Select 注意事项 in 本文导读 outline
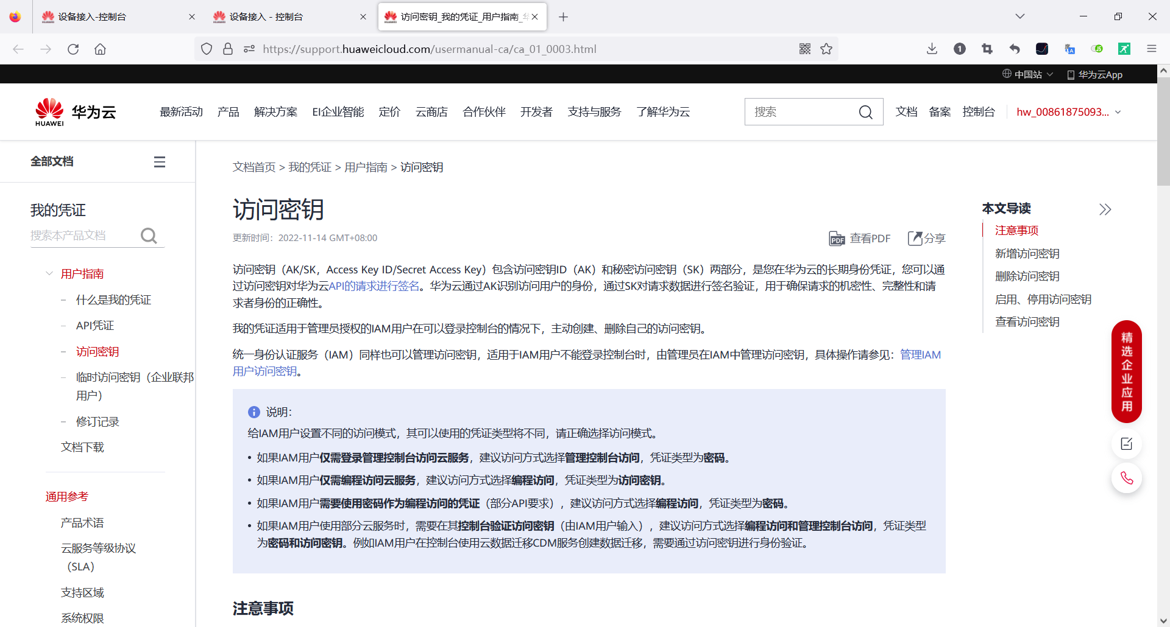 (x=1016, y=230)
